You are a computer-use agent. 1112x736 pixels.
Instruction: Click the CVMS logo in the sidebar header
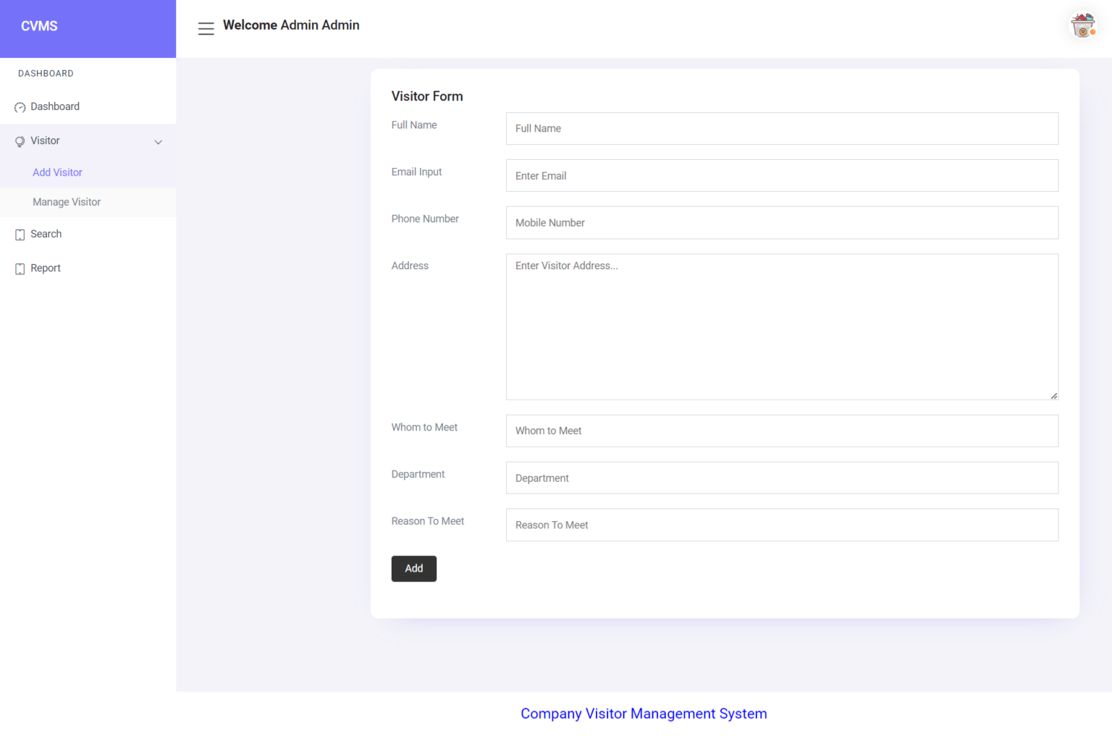point(39,26)
